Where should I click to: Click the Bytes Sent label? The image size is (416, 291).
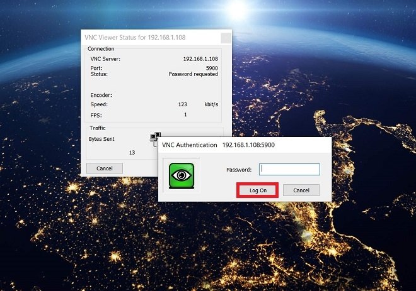pyautogui.click(x=101, y=139)
